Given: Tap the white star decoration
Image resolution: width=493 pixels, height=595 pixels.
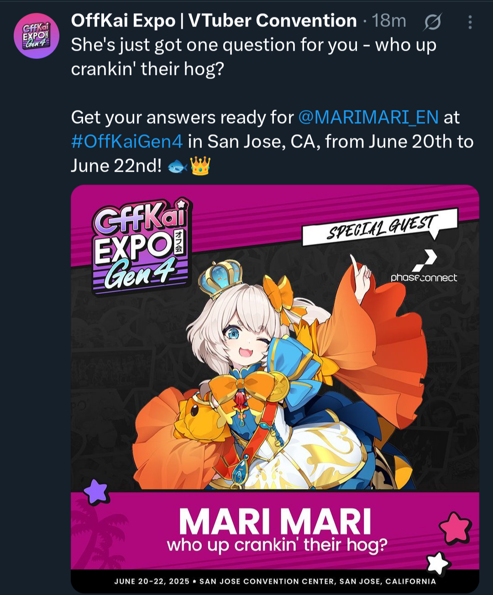Looking at the screenshot, I should 438,563.
